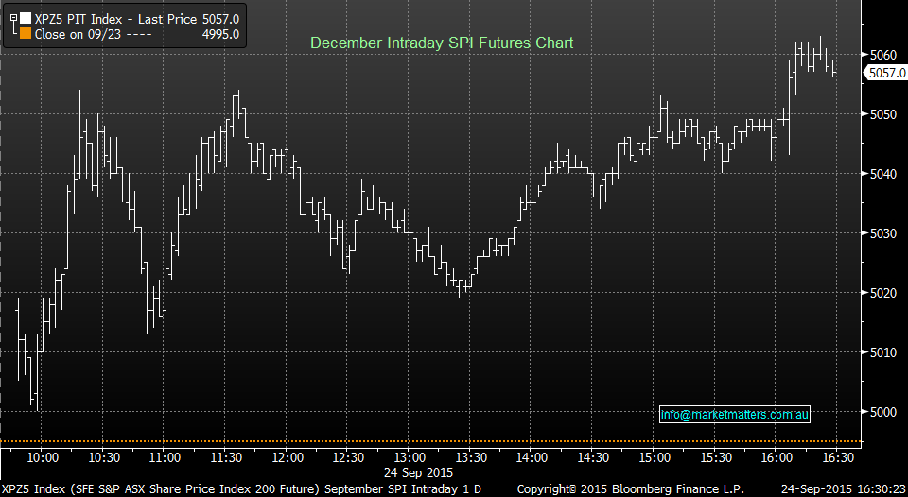Viewport: 908px width, 497px height.
Task: Click the 14:00 time axis label
Action: pos(533,457)
